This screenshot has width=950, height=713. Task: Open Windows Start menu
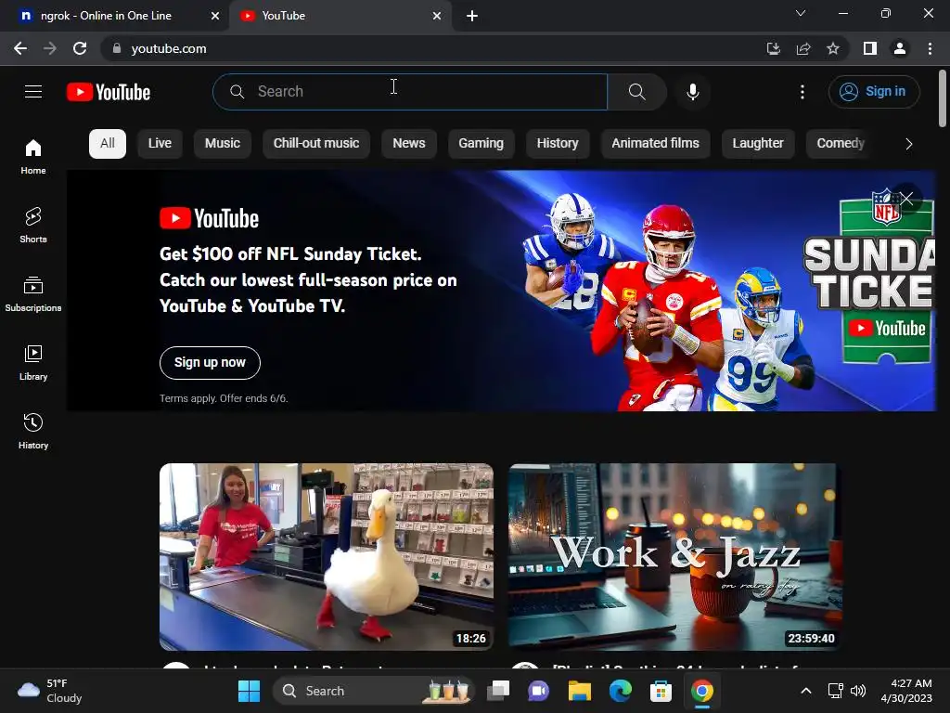point(249,691)
